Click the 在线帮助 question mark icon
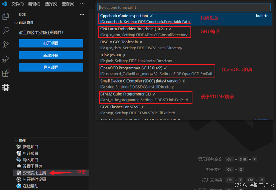 19,186
